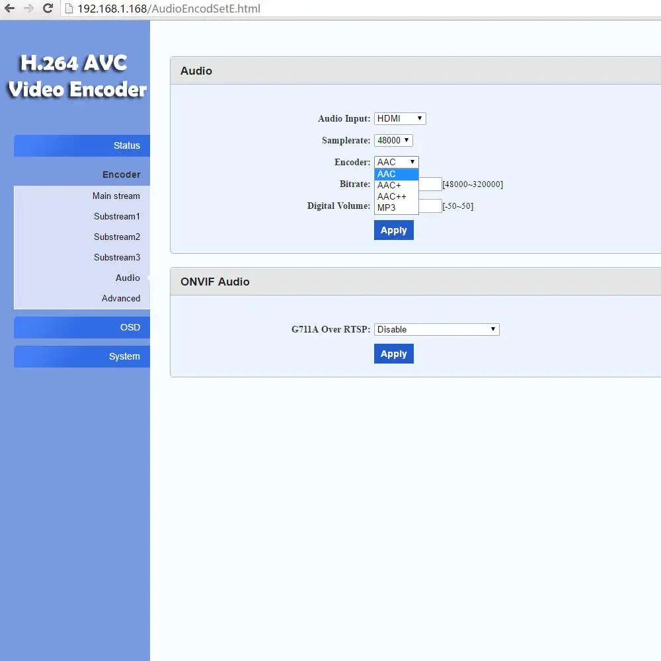The height and width of the screenshot is (661, 661).
Task: Reload the page with refresh icon
Action: point(48,8)
